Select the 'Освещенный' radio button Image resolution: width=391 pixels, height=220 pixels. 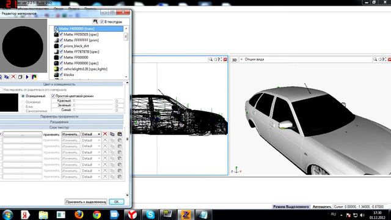pyautogui.click(x=23, y=96)
